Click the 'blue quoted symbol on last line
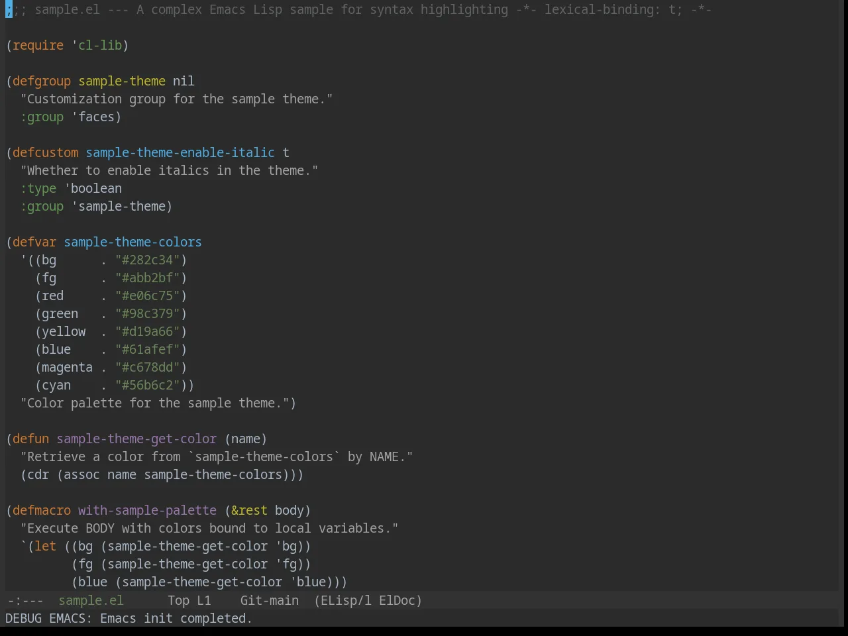The image size is (848, 636). pos(307,582)
